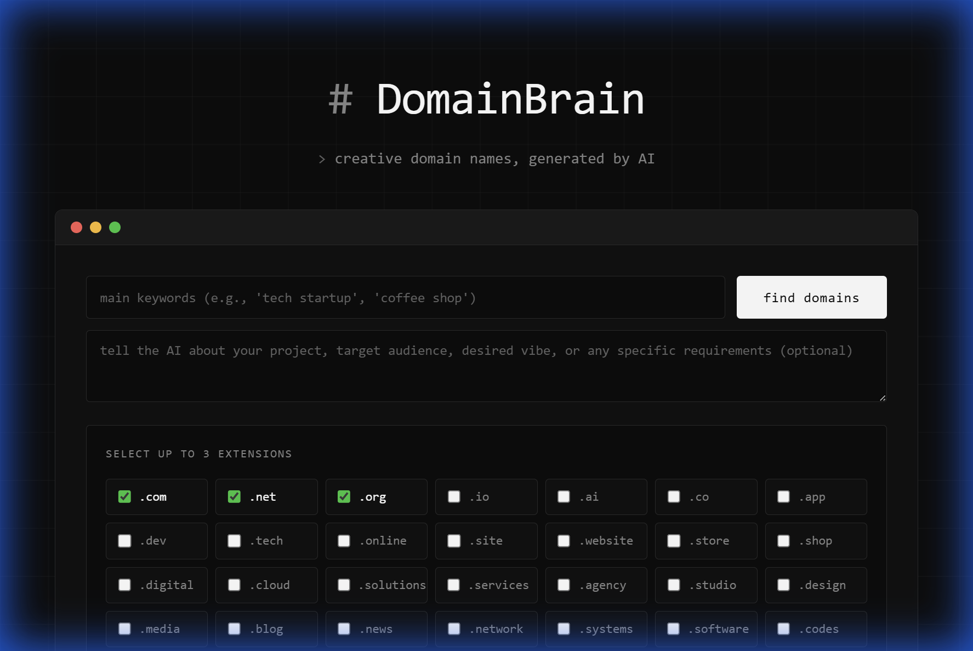Viewport: 973px width, 651px height.
Task: Click the main keywords input field
Action: [x=406, y=297]
